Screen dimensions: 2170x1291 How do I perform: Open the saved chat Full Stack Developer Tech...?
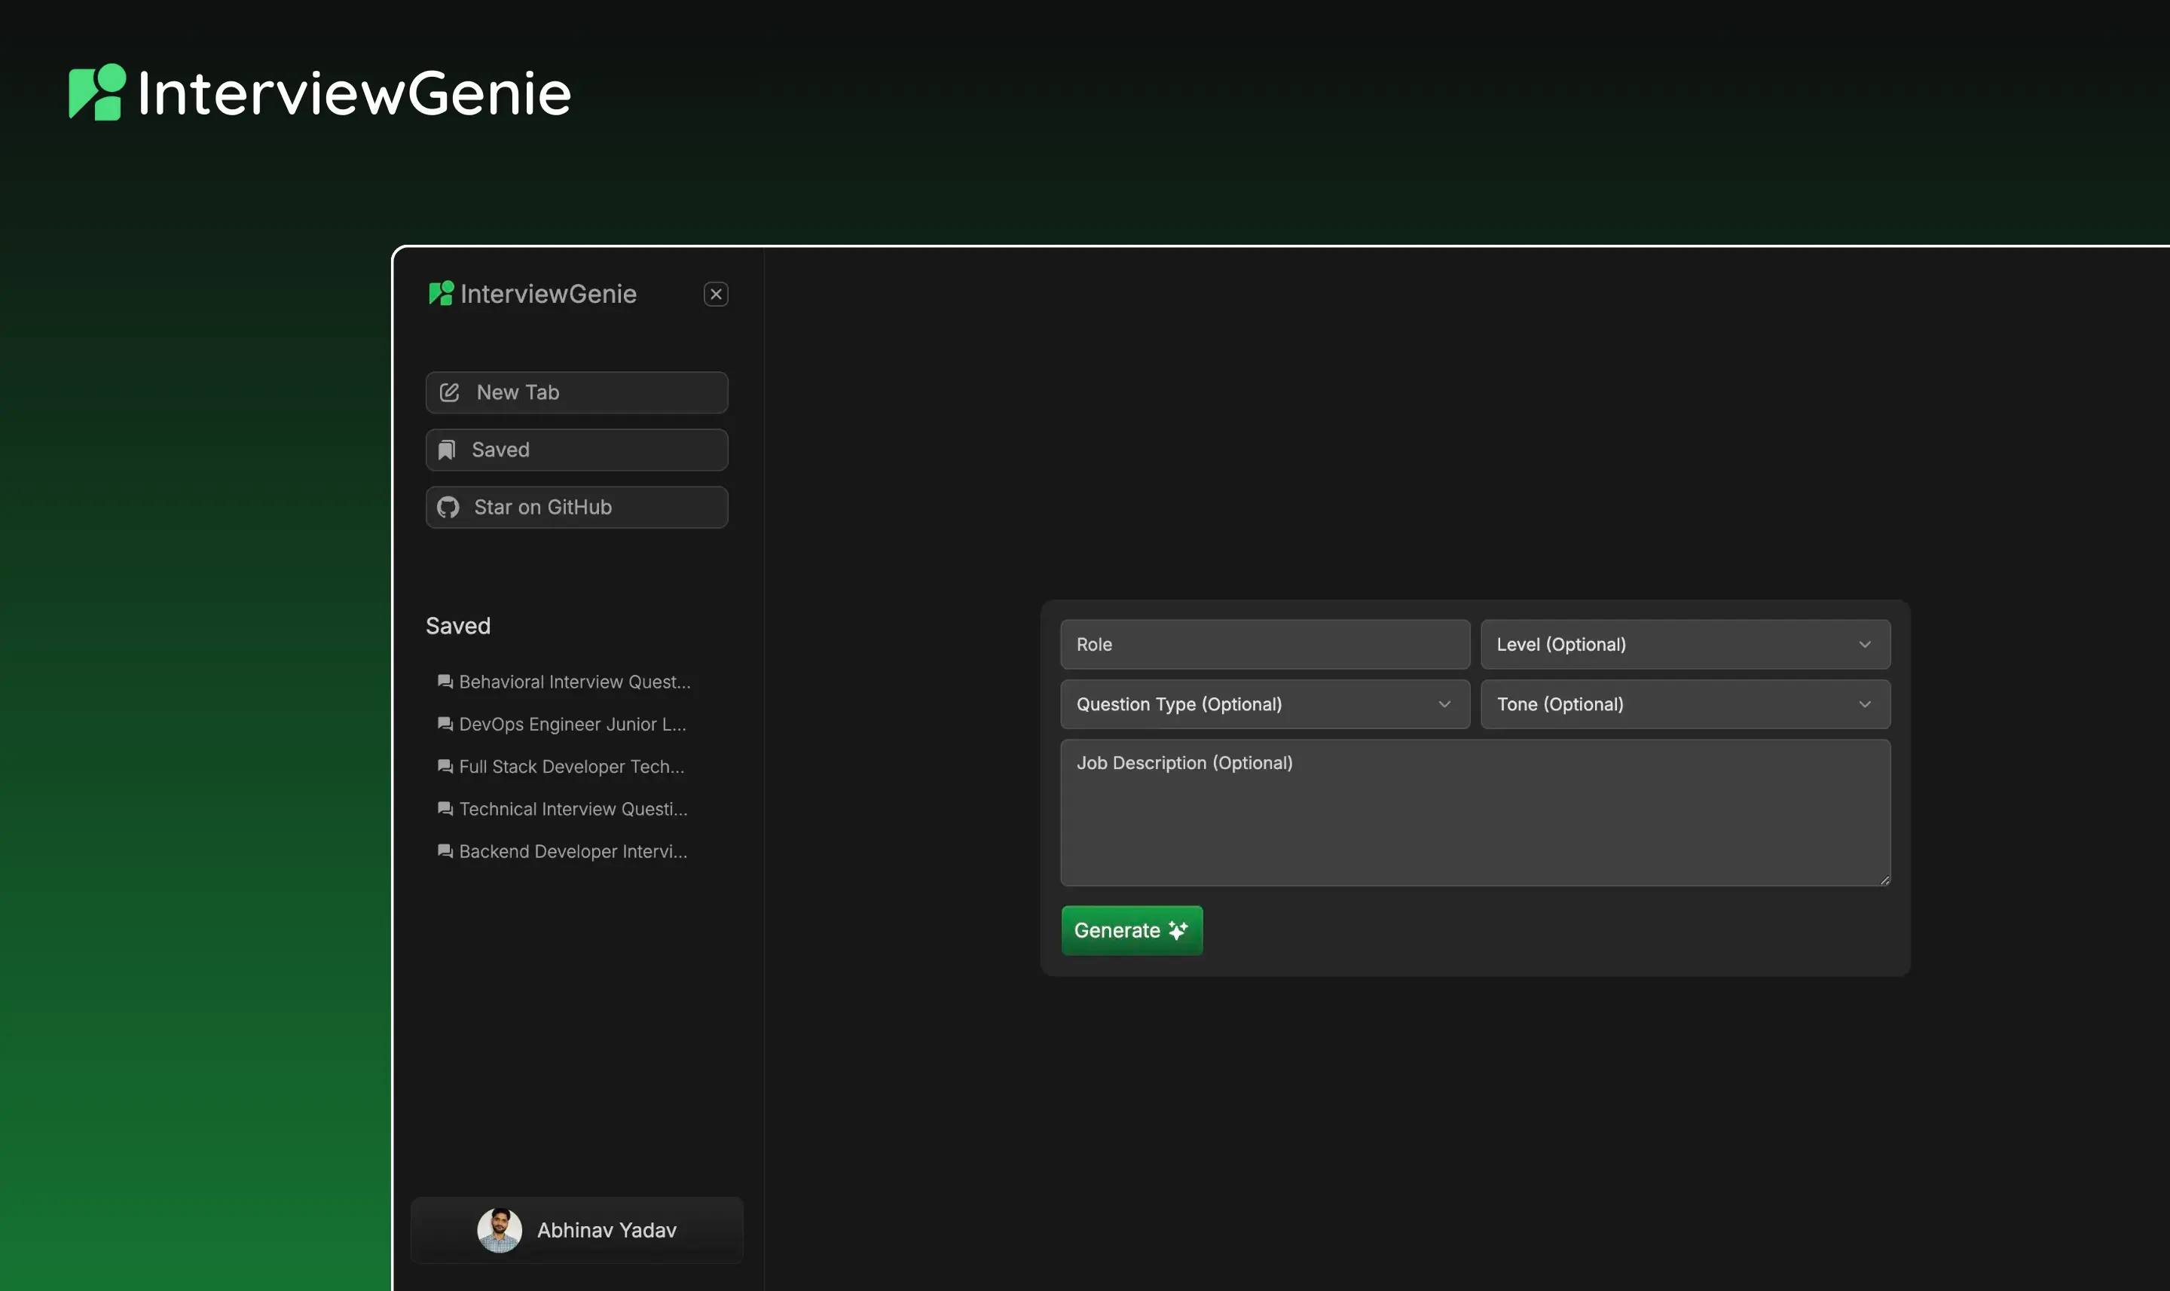click(x=561, y=767)
